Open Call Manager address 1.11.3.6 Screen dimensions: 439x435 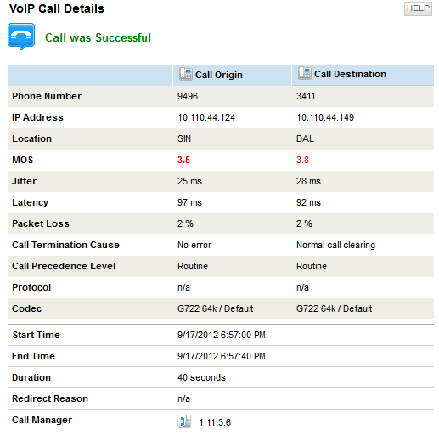click(x=215, y=422)
